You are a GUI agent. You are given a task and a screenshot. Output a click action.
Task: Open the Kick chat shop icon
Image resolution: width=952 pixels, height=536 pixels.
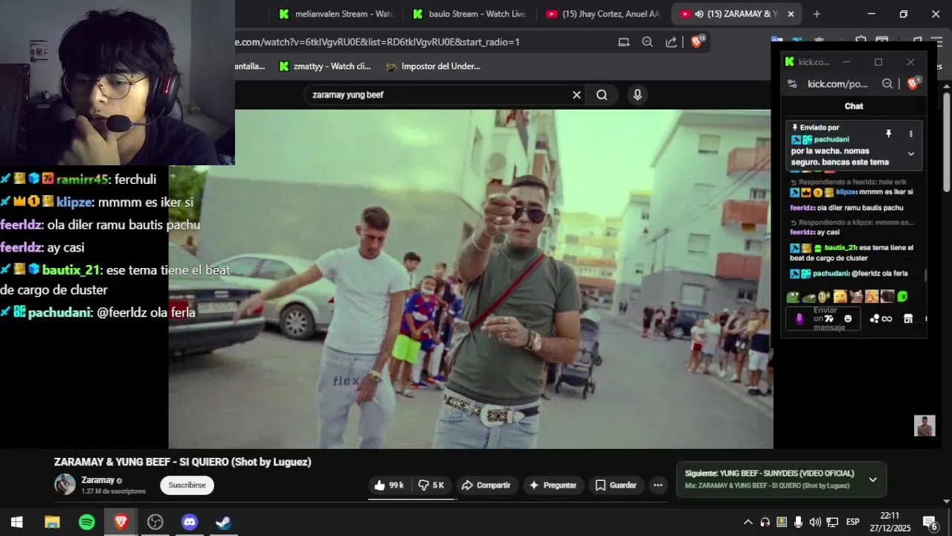point(908,319)
